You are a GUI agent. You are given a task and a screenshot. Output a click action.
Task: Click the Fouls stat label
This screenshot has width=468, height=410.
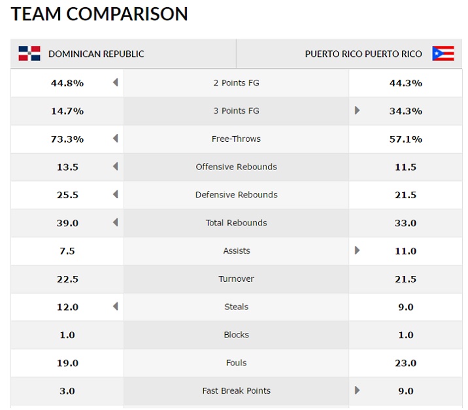tap(236, 363)
